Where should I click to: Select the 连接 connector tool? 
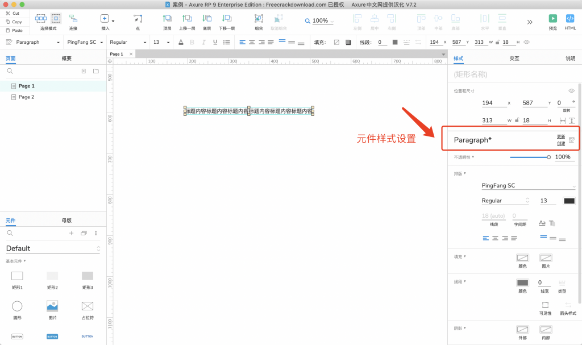tap(73, 19)
